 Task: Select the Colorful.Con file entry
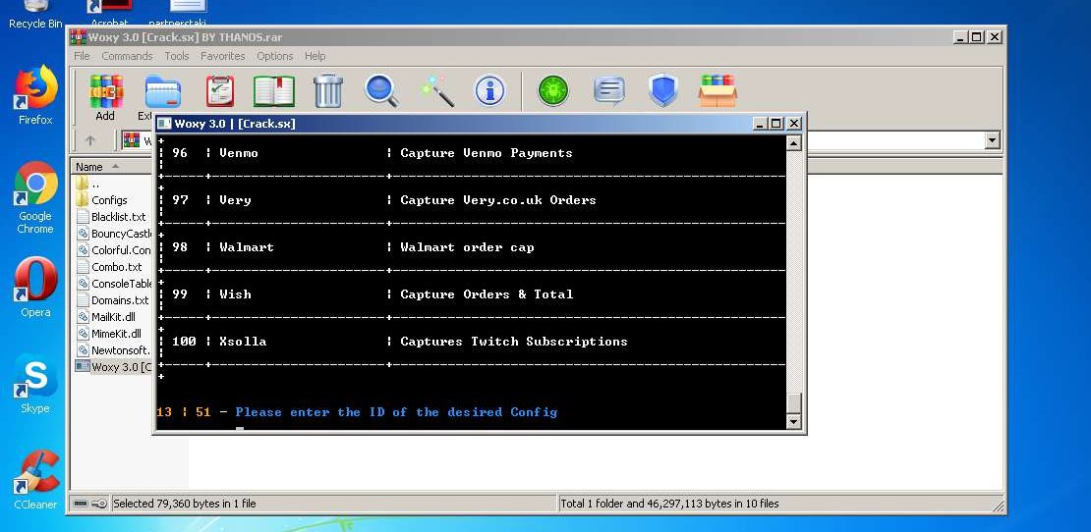tap(113, 250)
